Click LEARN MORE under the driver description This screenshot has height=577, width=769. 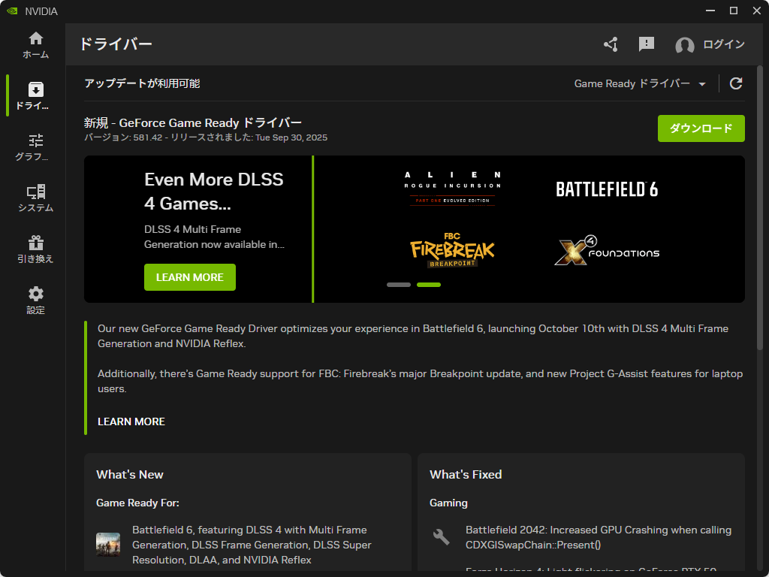coord(131,421)
